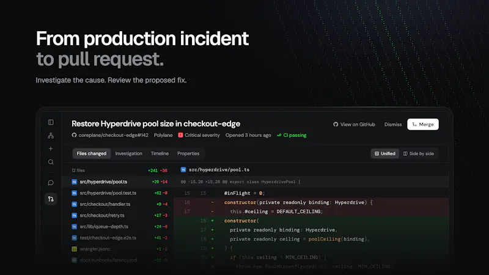489x275 pixels.
Task: Click the #inFlight = 0 code line
Action: click(x=244, y=193)
